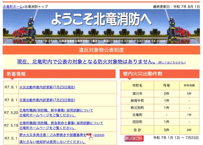The width and height of the screenshot is (203, 145).
Task: Click the PDF icon beside the wildfire notice
Action: [90, 136]
